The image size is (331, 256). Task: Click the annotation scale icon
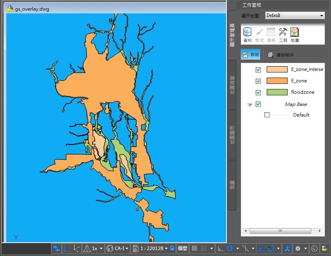[x=287, y=249]
